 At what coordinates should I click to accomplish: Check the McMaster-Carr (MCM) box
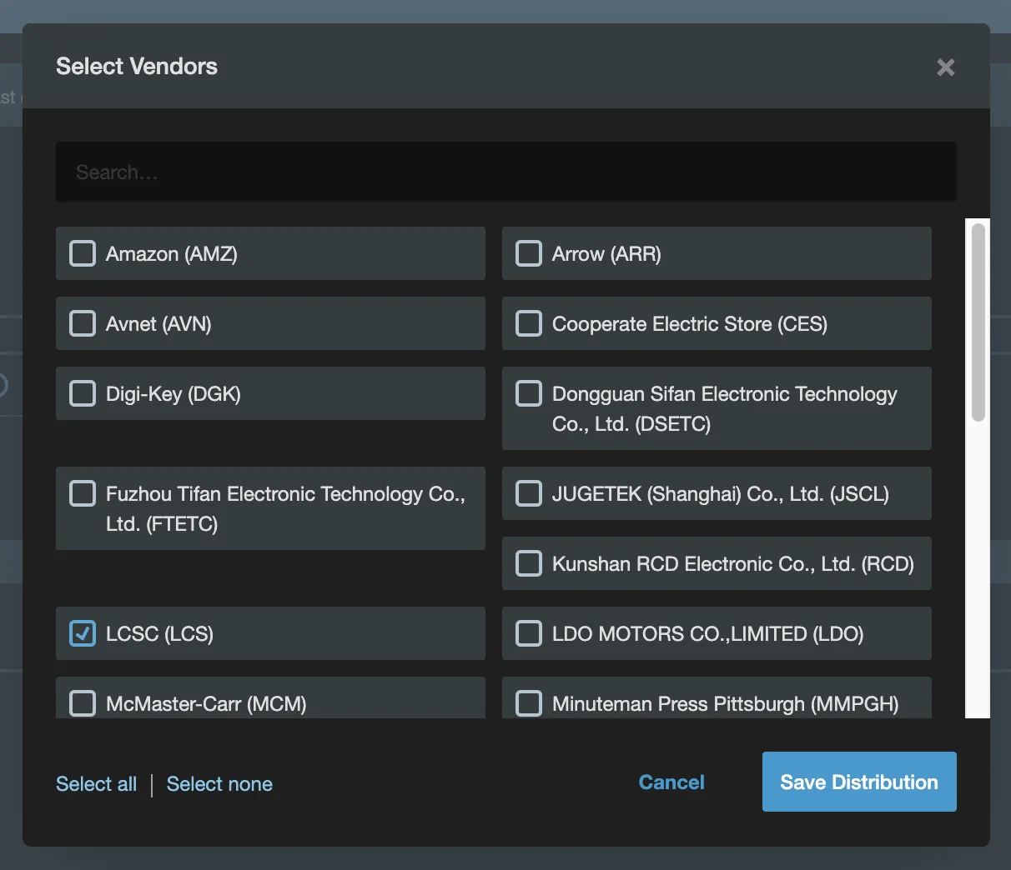(83, 703)
